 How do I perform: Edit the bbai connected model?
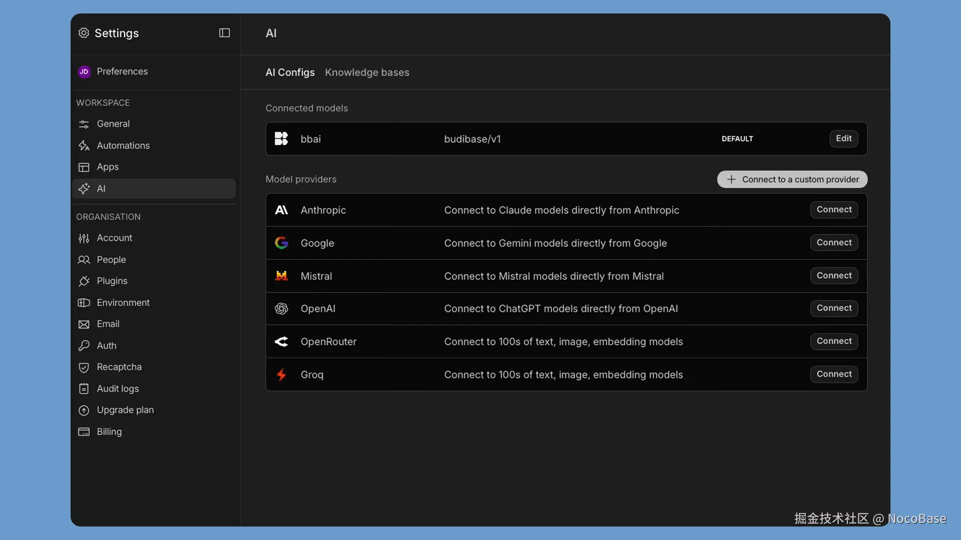pos(843,138)
